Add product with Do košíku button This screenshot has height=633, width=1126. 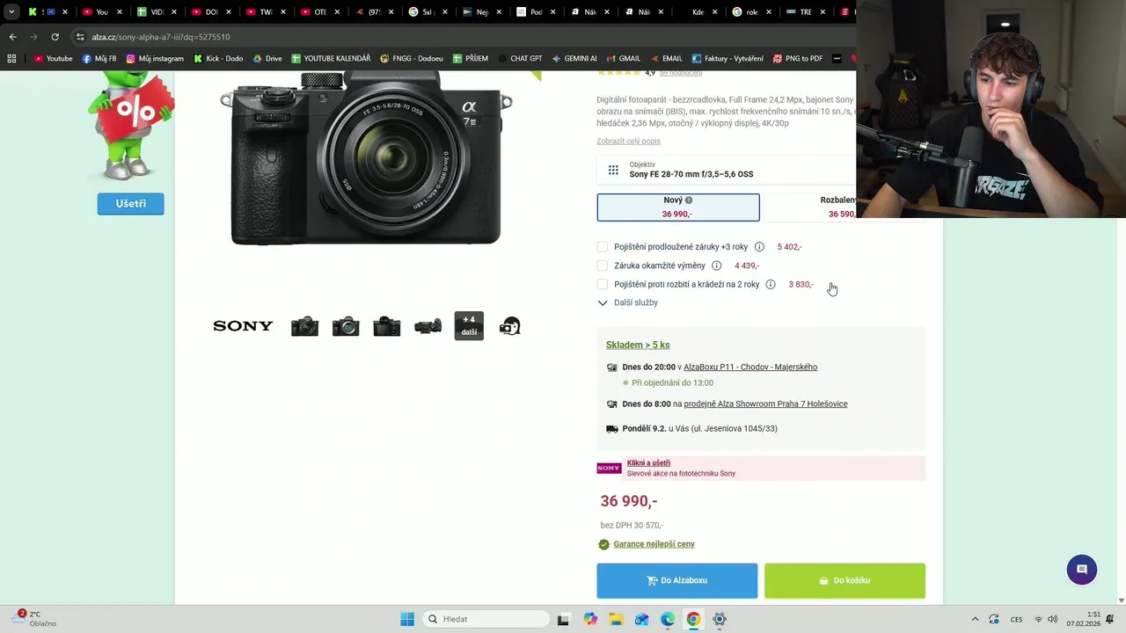pyautogui.click(x=844, y=580)
